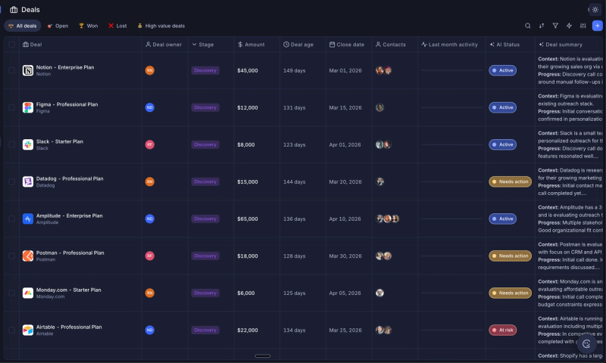This screenshot has height=363, width=606.
Task: Click the Airtable company logo
Action: 28,330
